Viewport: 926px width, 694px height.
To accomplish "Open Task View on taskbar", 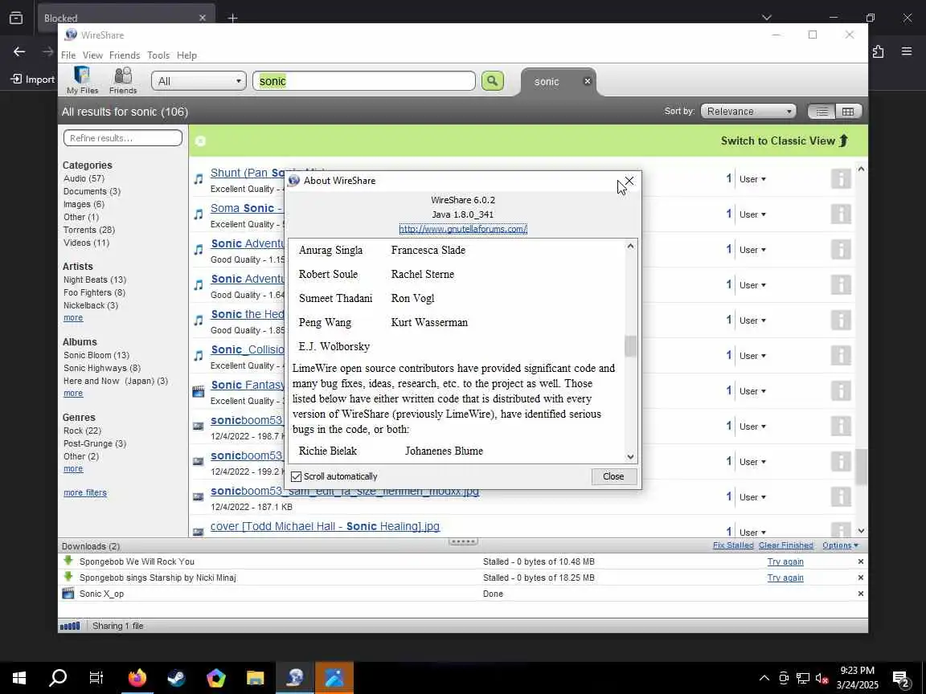I will coord(96,677).
